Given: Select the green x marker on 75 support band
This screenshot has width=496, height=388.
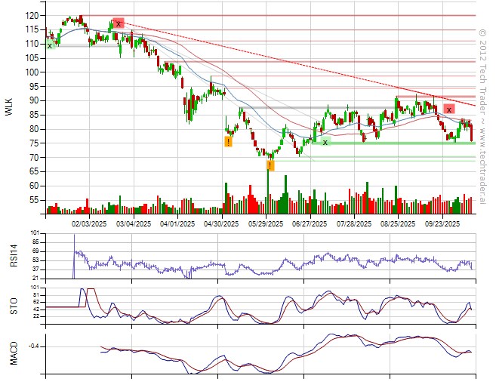Looking at the screenshot, I should coord(325,141).
